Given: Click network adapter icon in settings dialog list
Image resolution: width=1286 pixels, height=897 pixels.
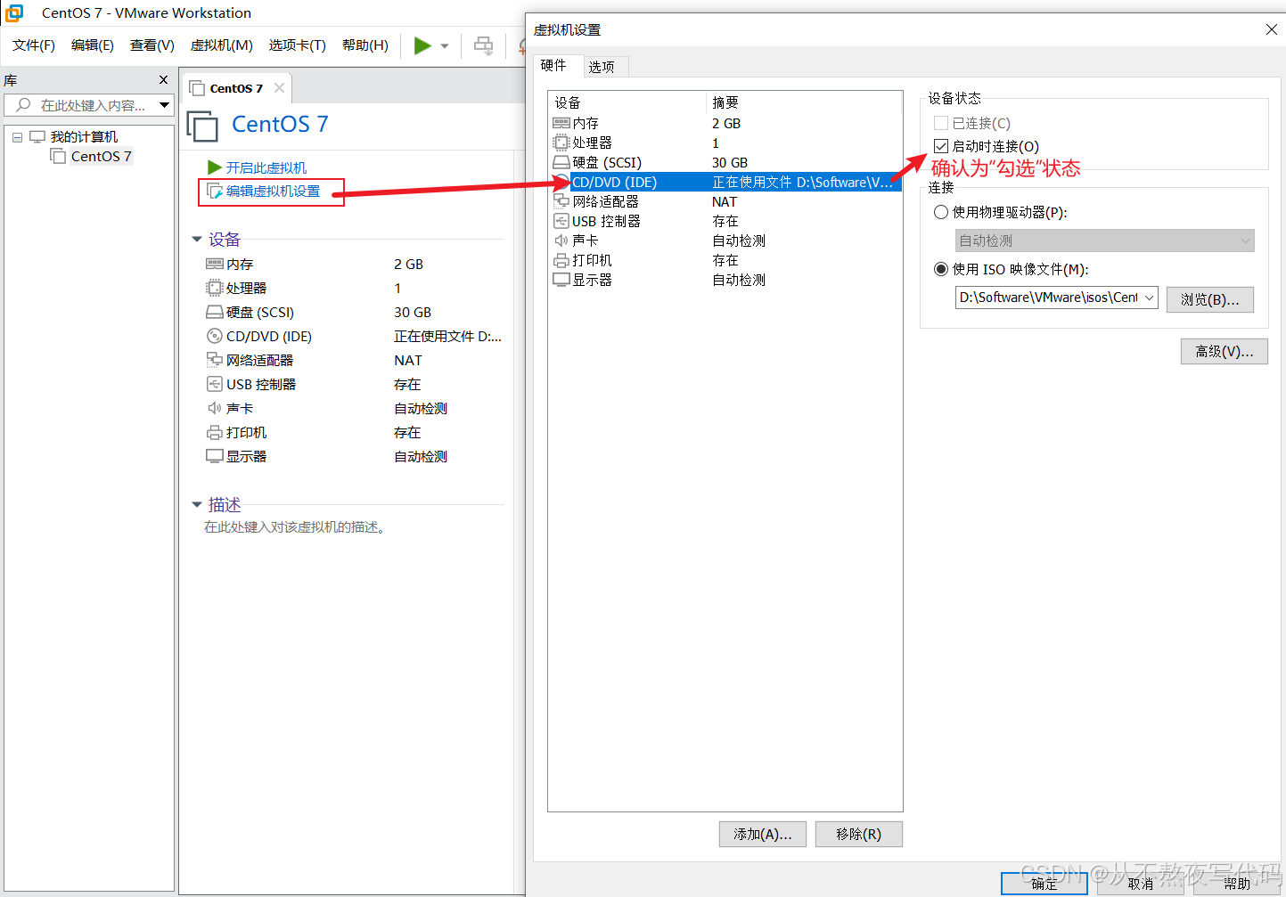Looking at the screenshot, I should 561,201.
